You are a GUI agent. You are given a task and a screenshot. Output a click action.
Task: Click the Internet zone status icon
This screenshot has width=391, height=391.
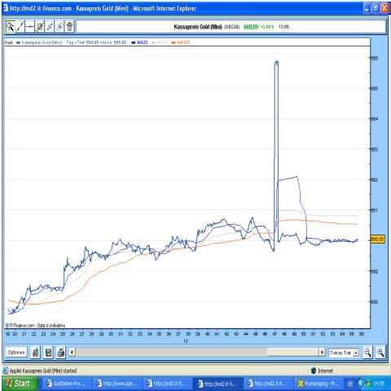(x=314, y=371)
